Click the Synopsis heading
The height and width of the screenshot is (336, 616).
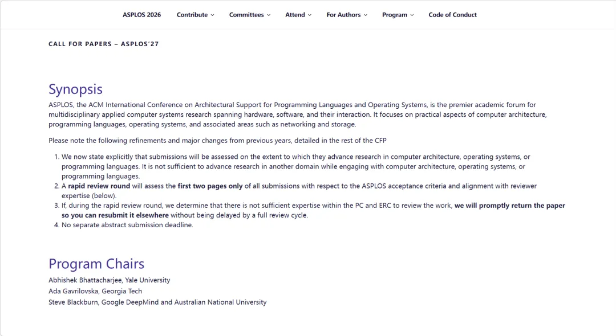[x=75, y=89]
